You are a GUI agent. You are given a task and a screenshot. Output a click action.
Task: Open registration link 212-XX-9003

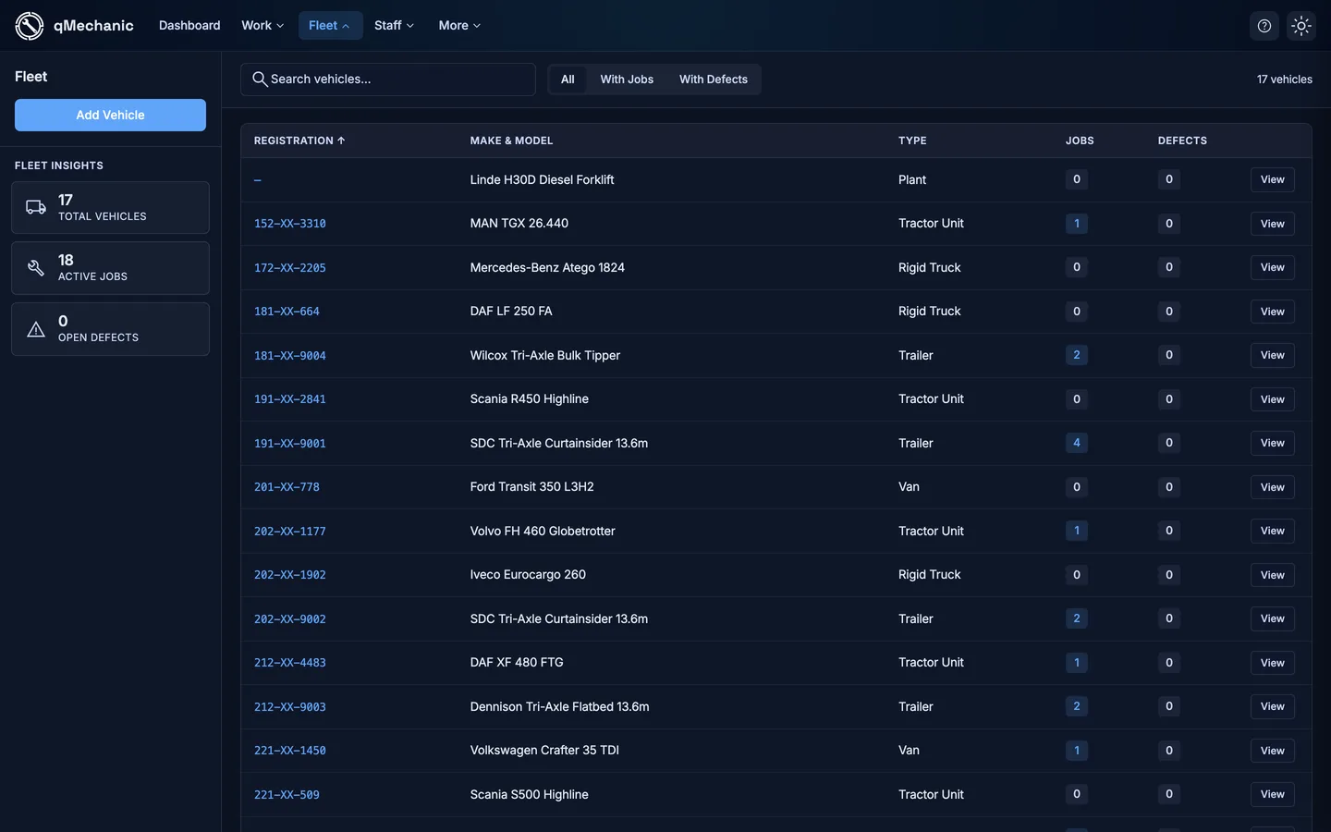point(290,707)
